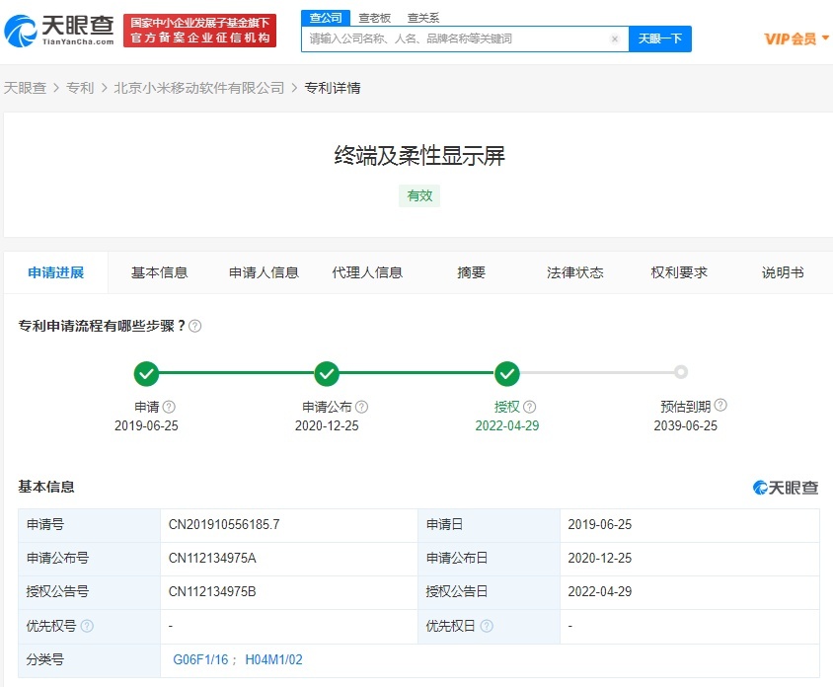Image resolution: width=833 pixels, height=687 pixels.
Task: Open the 法律状态 tab
Action: pos(575,272)
